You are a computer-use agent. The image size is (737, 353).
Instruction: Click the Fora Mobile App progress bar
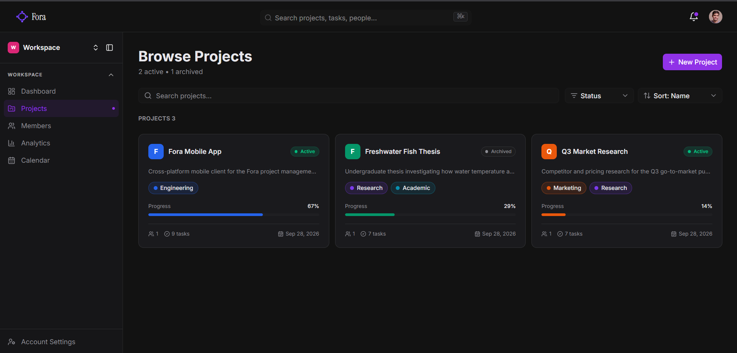coord(234,215)
